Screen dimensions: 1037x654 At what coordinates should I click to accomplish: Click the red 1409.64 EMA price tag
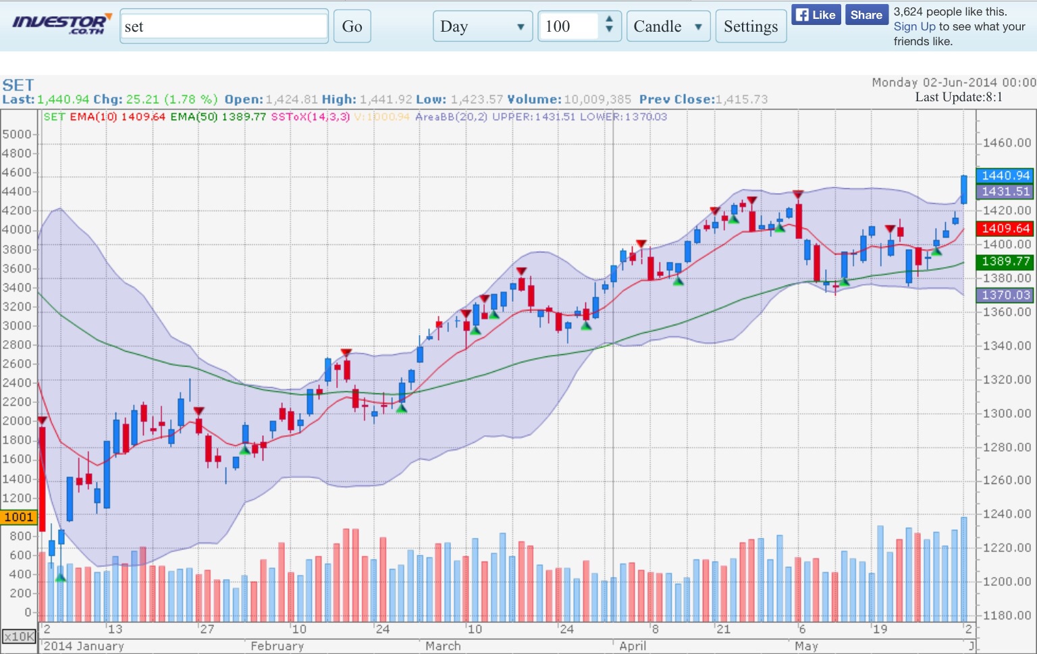pos(1005,229)
